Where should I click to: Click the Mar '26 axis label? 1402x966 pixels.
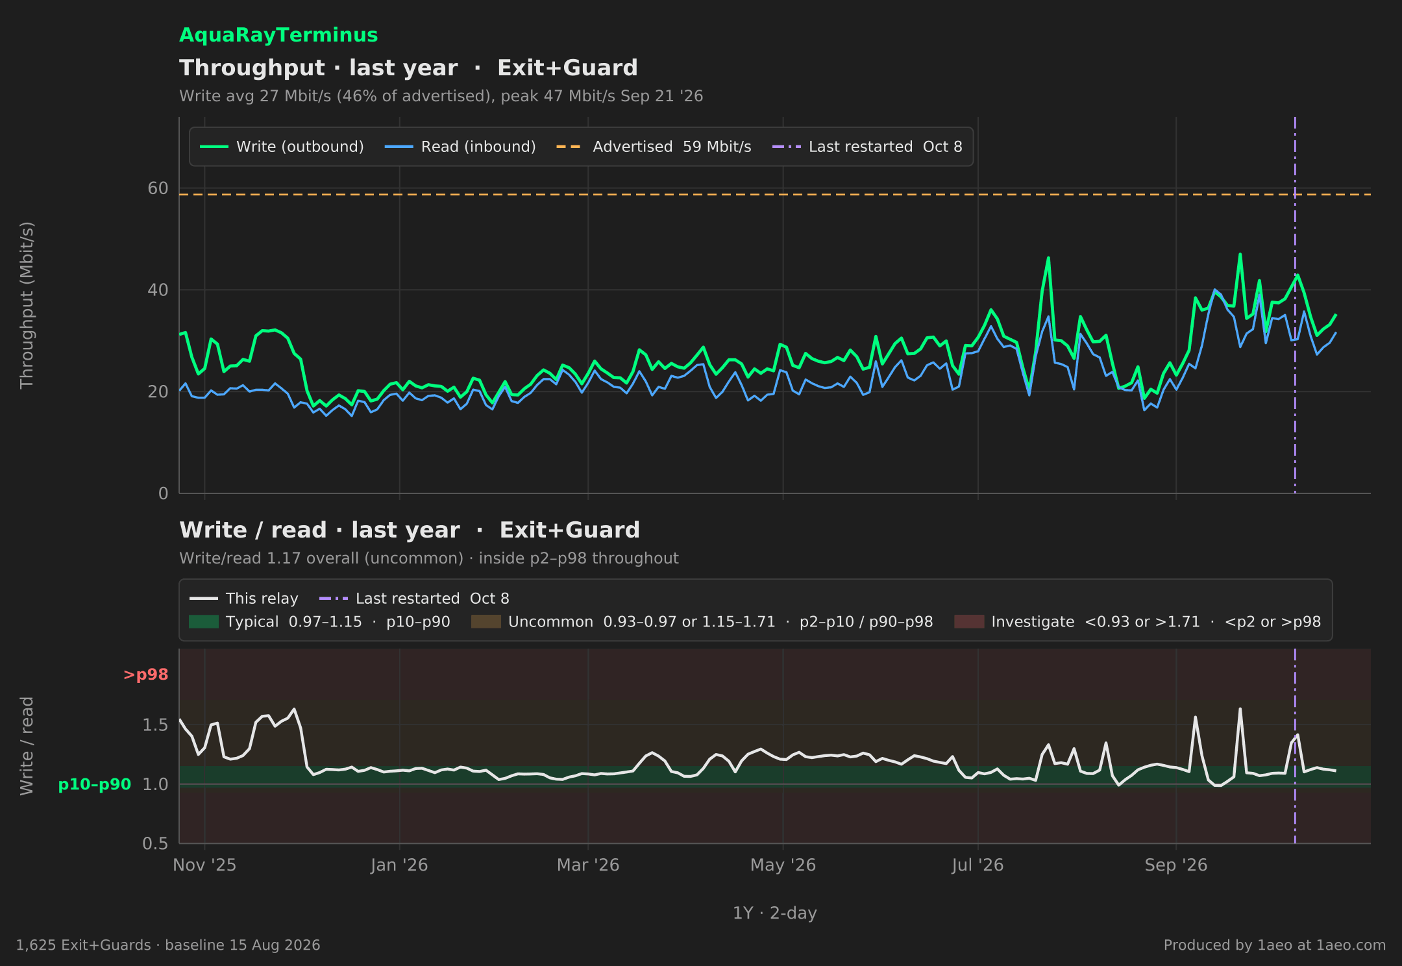click(588, 865)
